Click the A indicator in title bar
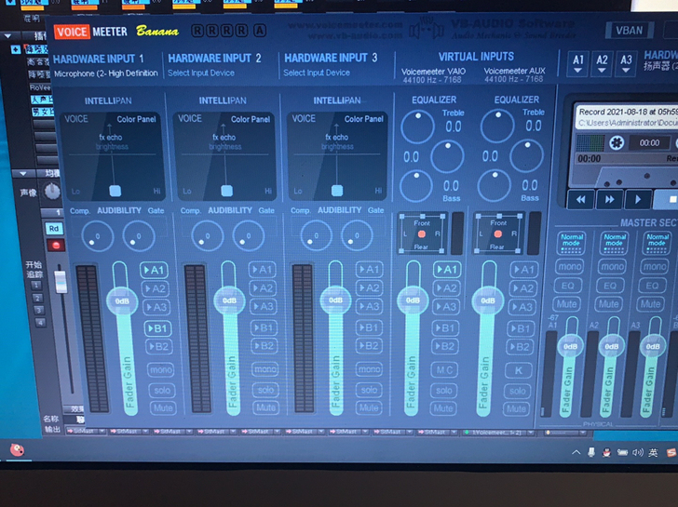Image resolution: width=678 pixels, height=507 pixels. point(260,31)
